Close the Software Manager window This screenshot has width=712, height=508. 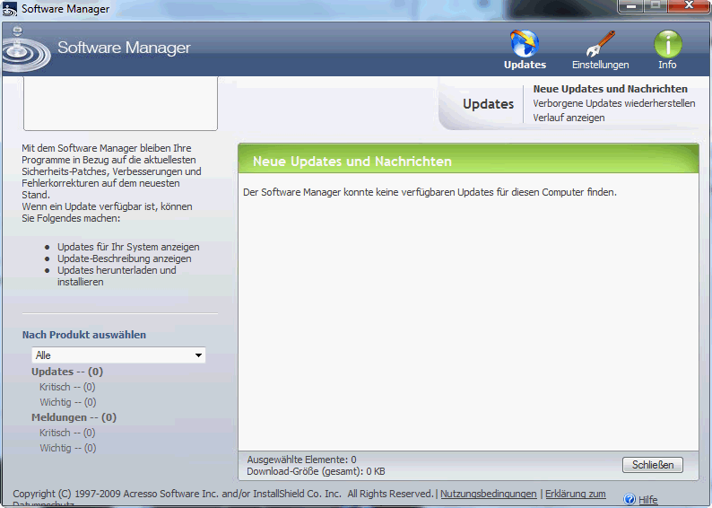(690, 6)
